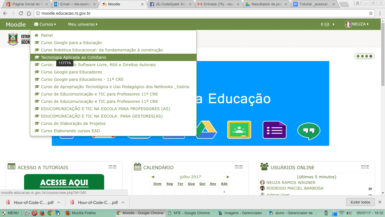
Task: Open the NEUZA user menu
Action: tap(357, 24)
